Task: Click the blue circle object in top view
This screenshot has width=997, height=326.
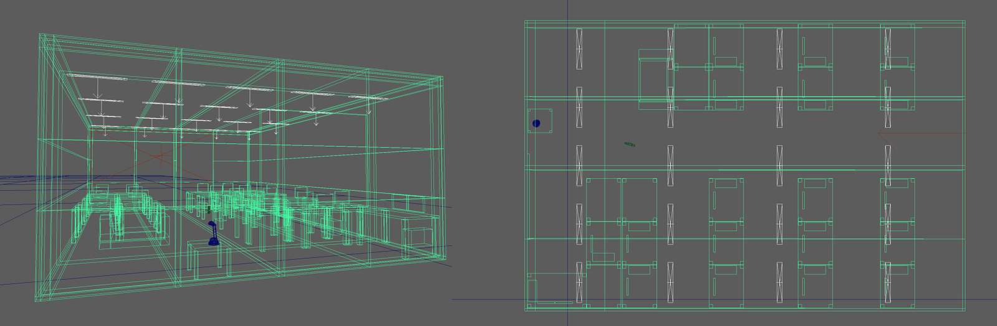Action: tap(536, 123)
